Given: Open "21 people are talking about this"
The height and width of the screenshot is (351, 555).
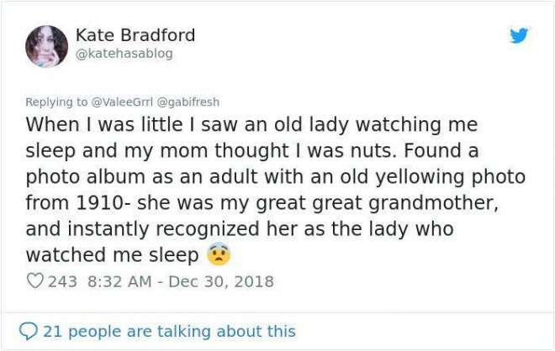Looking at the screenshot, I should 168,331.
